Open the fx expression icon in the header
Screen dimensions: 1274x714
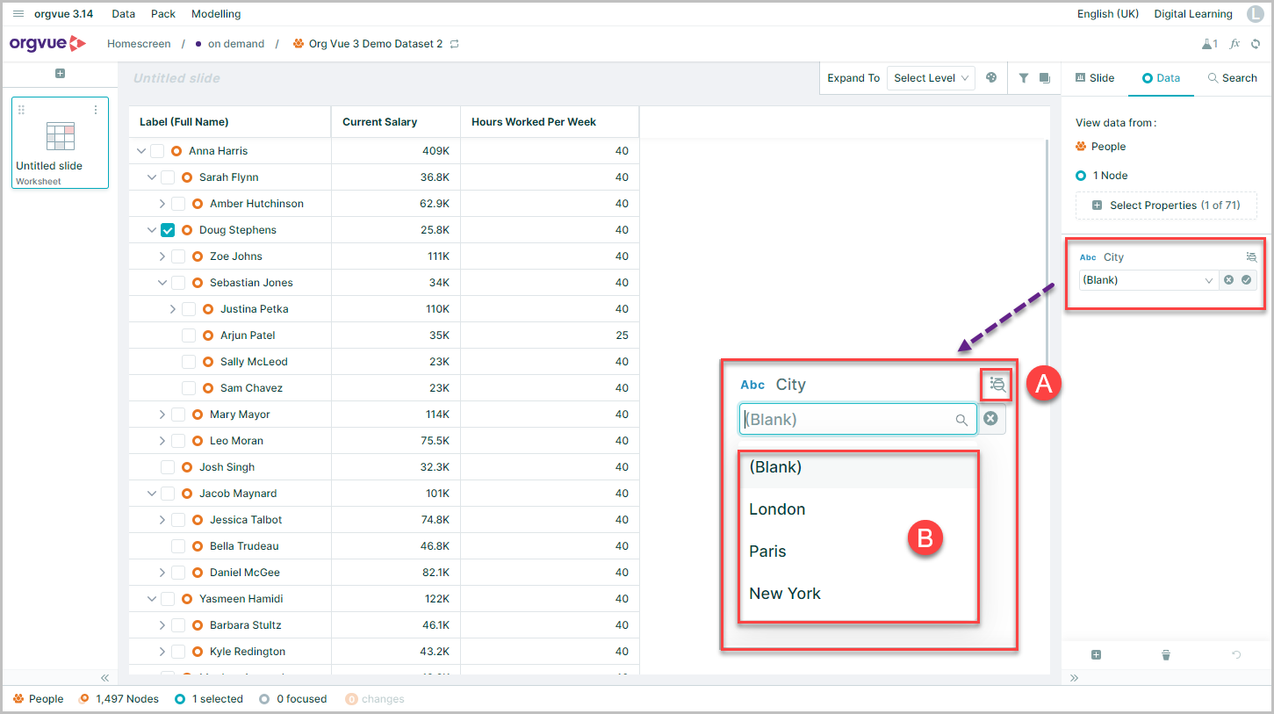coord(1234,44)
